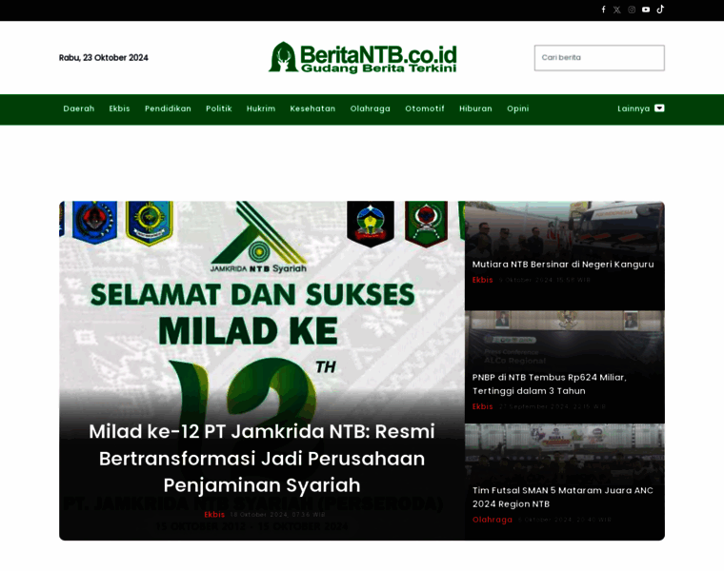Read Mutiara NTB Bersinar di Negeri Kanguru
The image size is (724, 571).
(x=563, y=265)
